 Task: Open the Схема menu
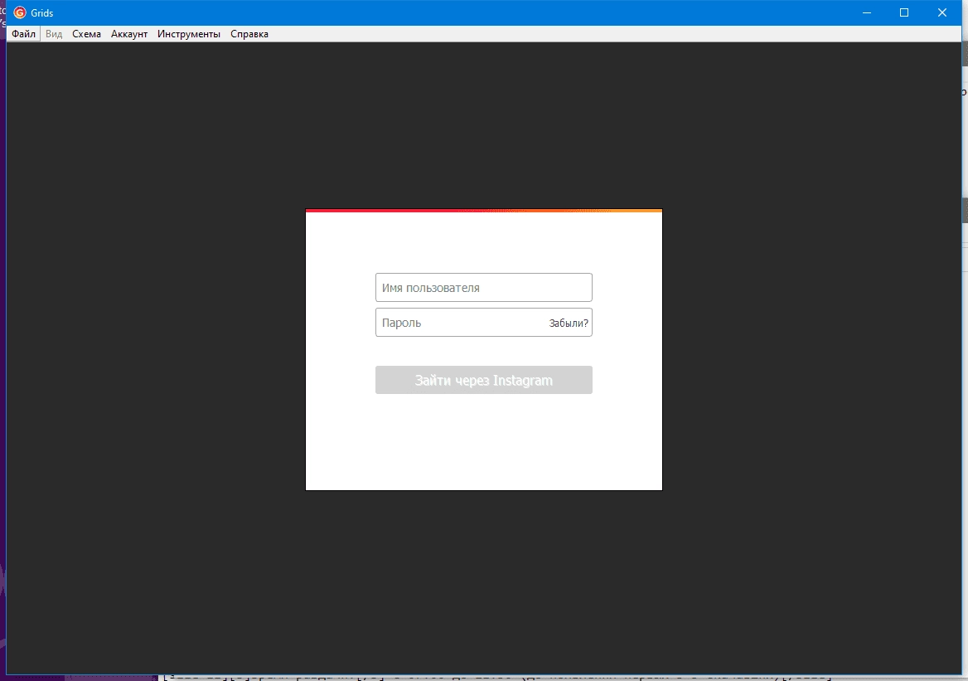click(x=86, y=34)
